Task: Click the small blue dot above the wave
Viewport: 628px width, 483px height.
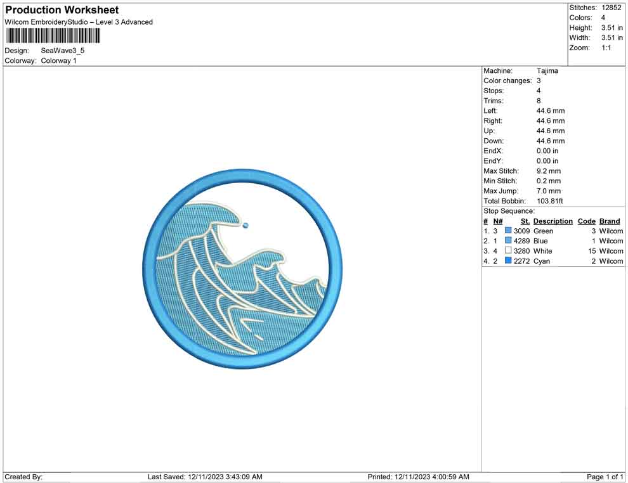Action: [245, 225]
